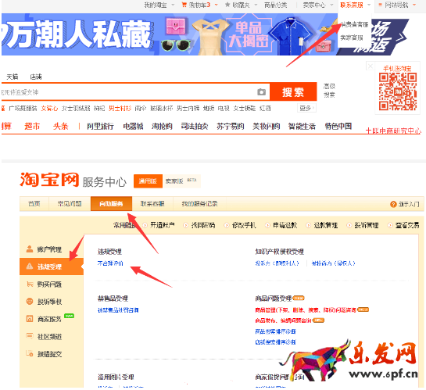Close the 手机逛淘宝 QR code box
This screenshot has width=426, height=390.
(x=371, y=66)
